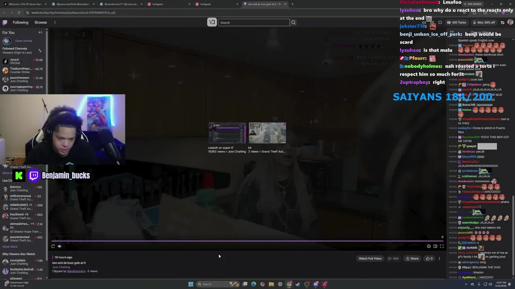Image resolution: width=515 pixels, height=289 pixels.
Task: Open a new browser tab
Action: click(x=293, y=4)
